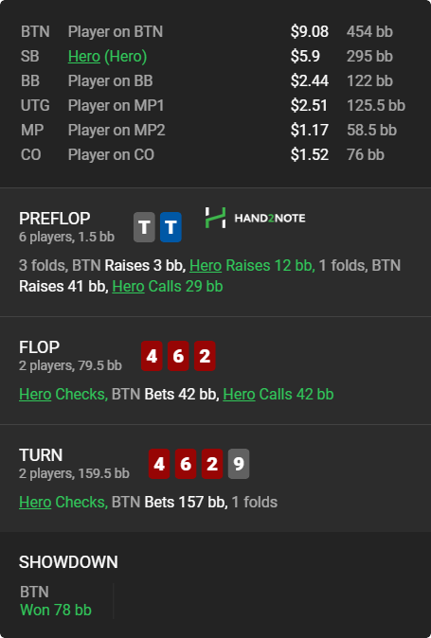431x638 pixels.
Task: Click the flop's 4 card
Action: coord(152,356)
